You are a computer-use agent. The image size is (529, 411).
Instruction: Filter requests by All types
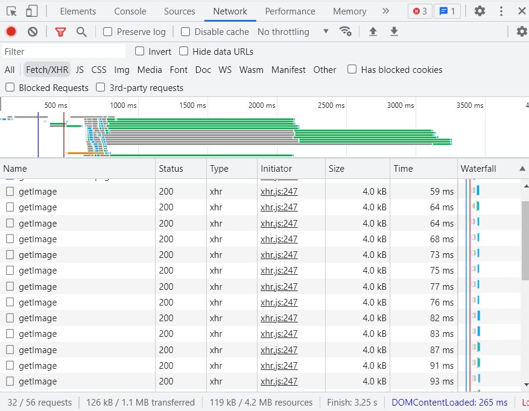click(10, 70)
